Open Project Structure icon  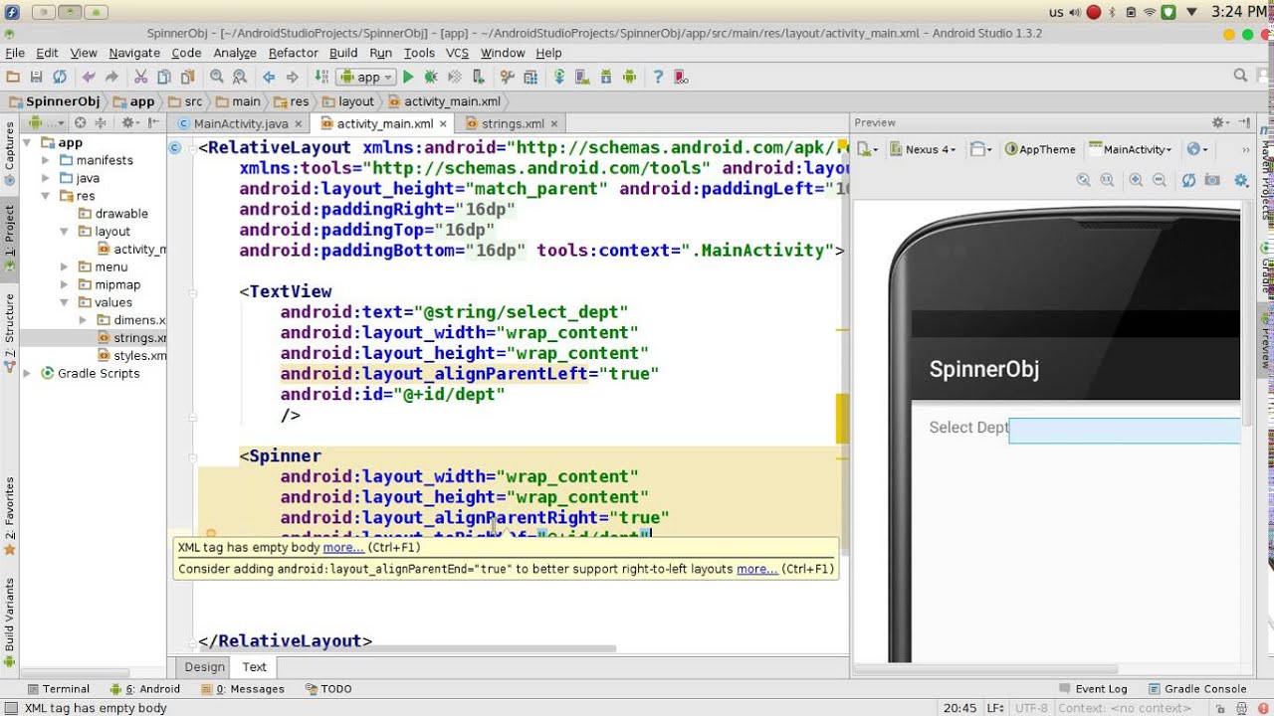[x=531, y=77]
